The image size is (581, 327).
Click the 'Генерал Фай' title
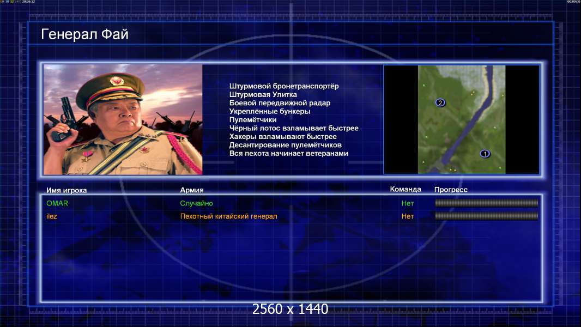click(x=84, y=34)
